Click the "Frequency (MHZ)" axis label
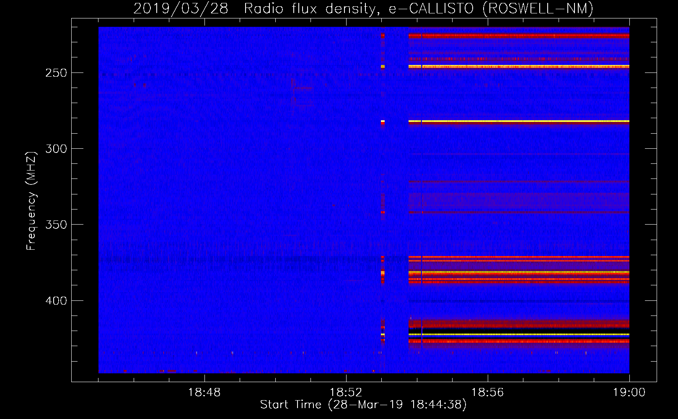Screen dimensions: 678x419 coord(31,201)
